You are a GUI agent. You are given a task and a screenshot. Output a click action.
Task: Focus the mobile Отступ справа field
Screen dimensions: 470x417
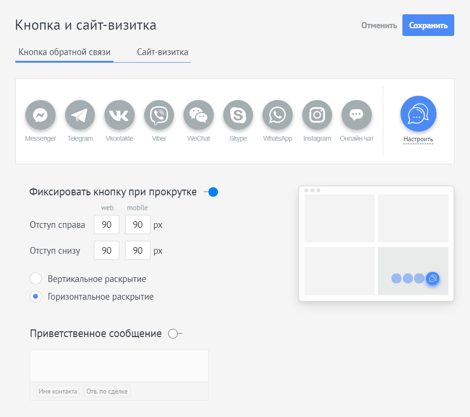tap(138, 225)
